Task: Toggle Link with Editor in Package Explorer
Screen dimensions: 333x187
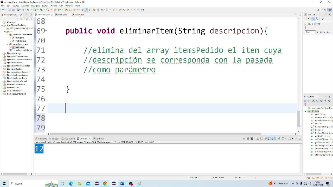Action: click(x=21, y=19)
